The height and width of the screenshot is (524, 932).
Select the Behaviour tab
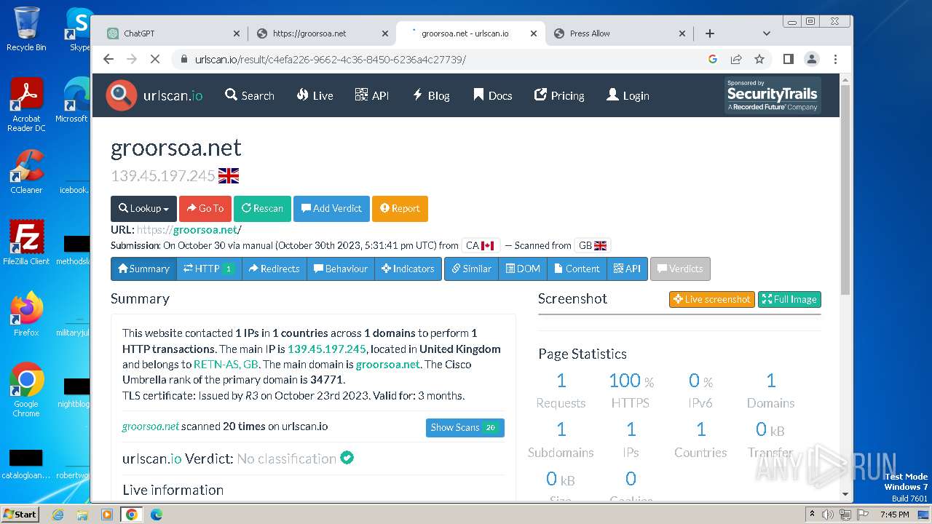[x=341, y=269]
